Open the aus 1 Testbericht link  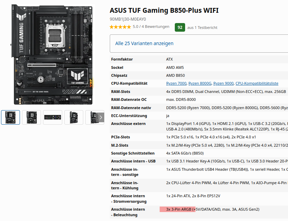202,28
